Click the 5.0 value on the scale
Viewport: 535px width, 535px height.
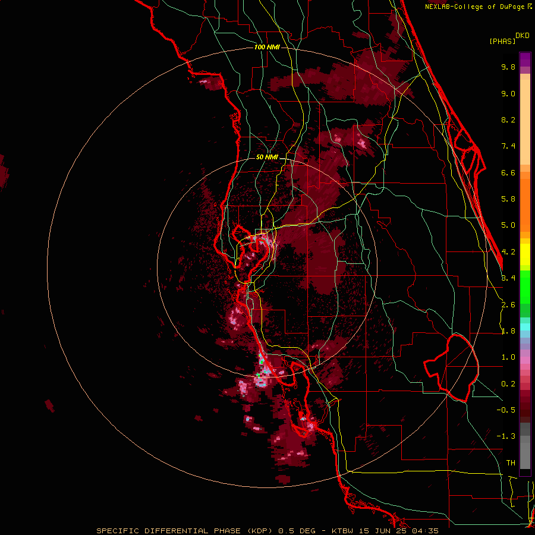point(508,225)
